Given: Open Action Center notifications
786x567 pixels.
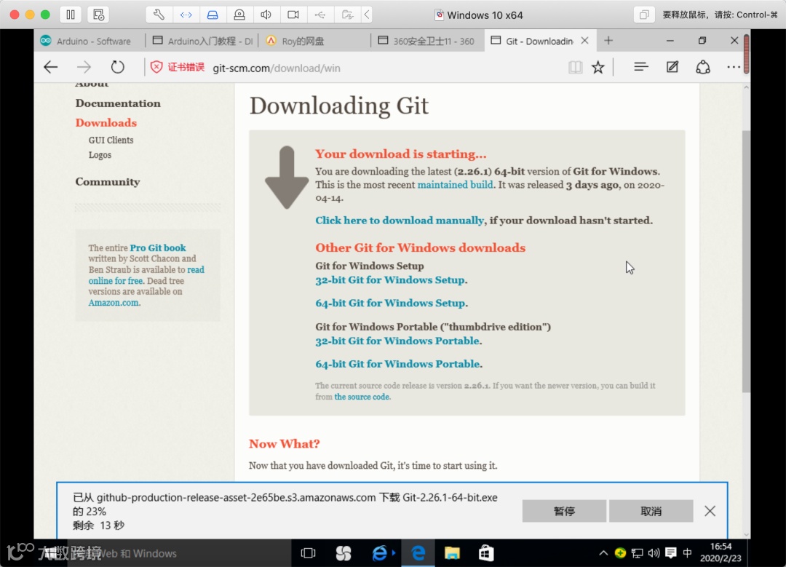Looking at the screenshot, I should [x=671, y=553].
